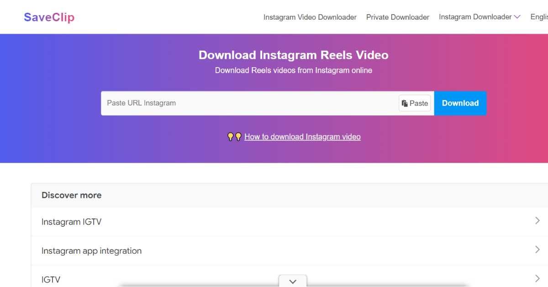Click the Paste clipboard button
This screenshot has width=548, height=287.
pyautogui.click(x=415, y=103)
